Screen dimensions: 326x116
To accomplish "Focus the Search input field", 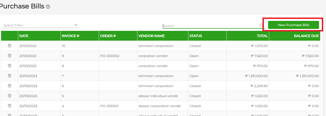I will (210, 26).
